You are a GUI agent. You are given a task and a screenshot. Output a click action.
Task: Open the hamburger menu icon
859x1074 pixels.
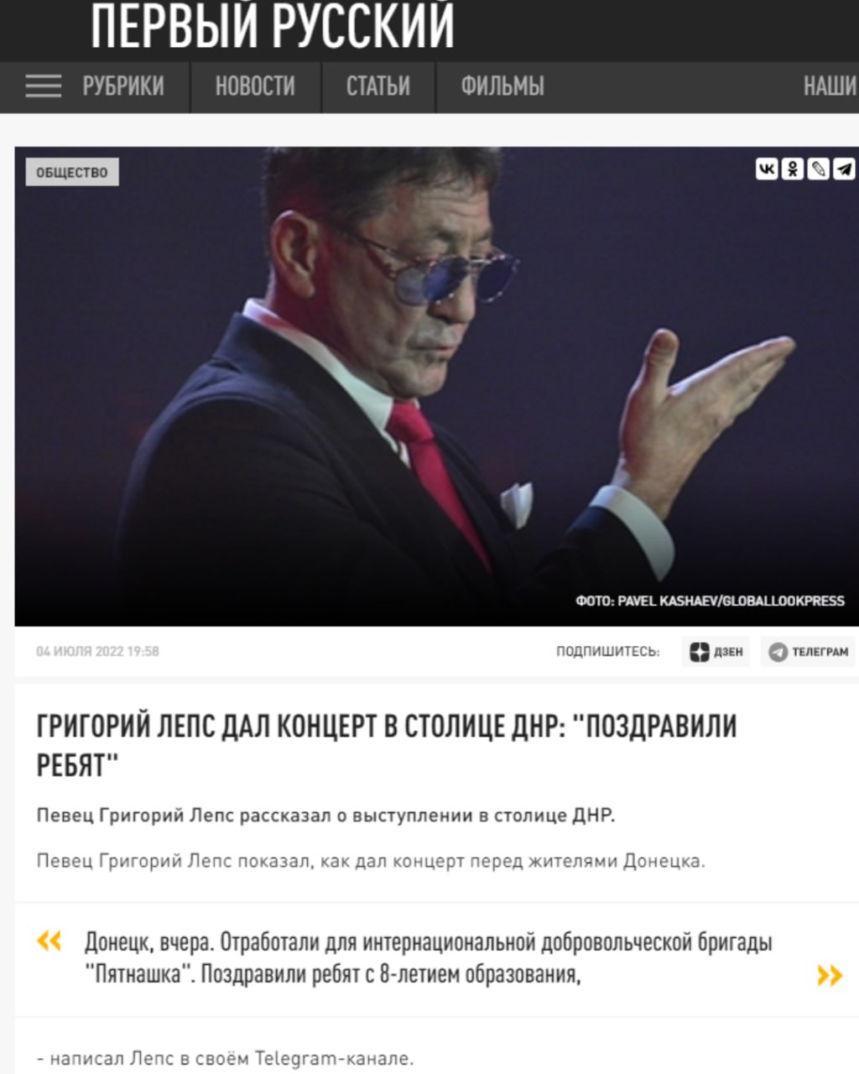point(44,86)
